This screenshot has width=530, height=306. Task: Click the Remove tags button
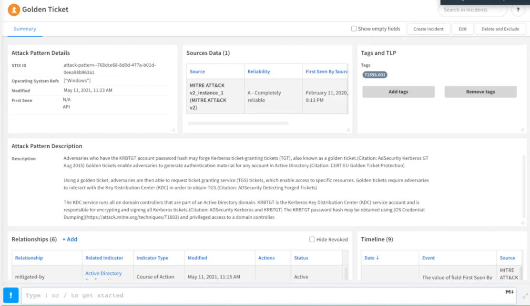pyautogui.click(x=480, y=92)
